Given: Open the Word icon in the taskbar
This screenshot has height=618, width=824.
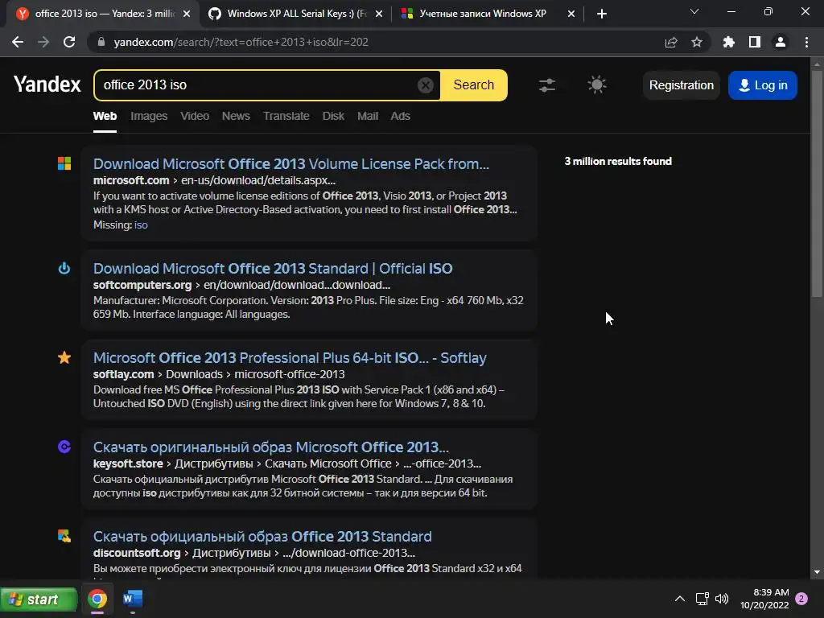Looking at the screenshot, I should click(x=133, y=599).
